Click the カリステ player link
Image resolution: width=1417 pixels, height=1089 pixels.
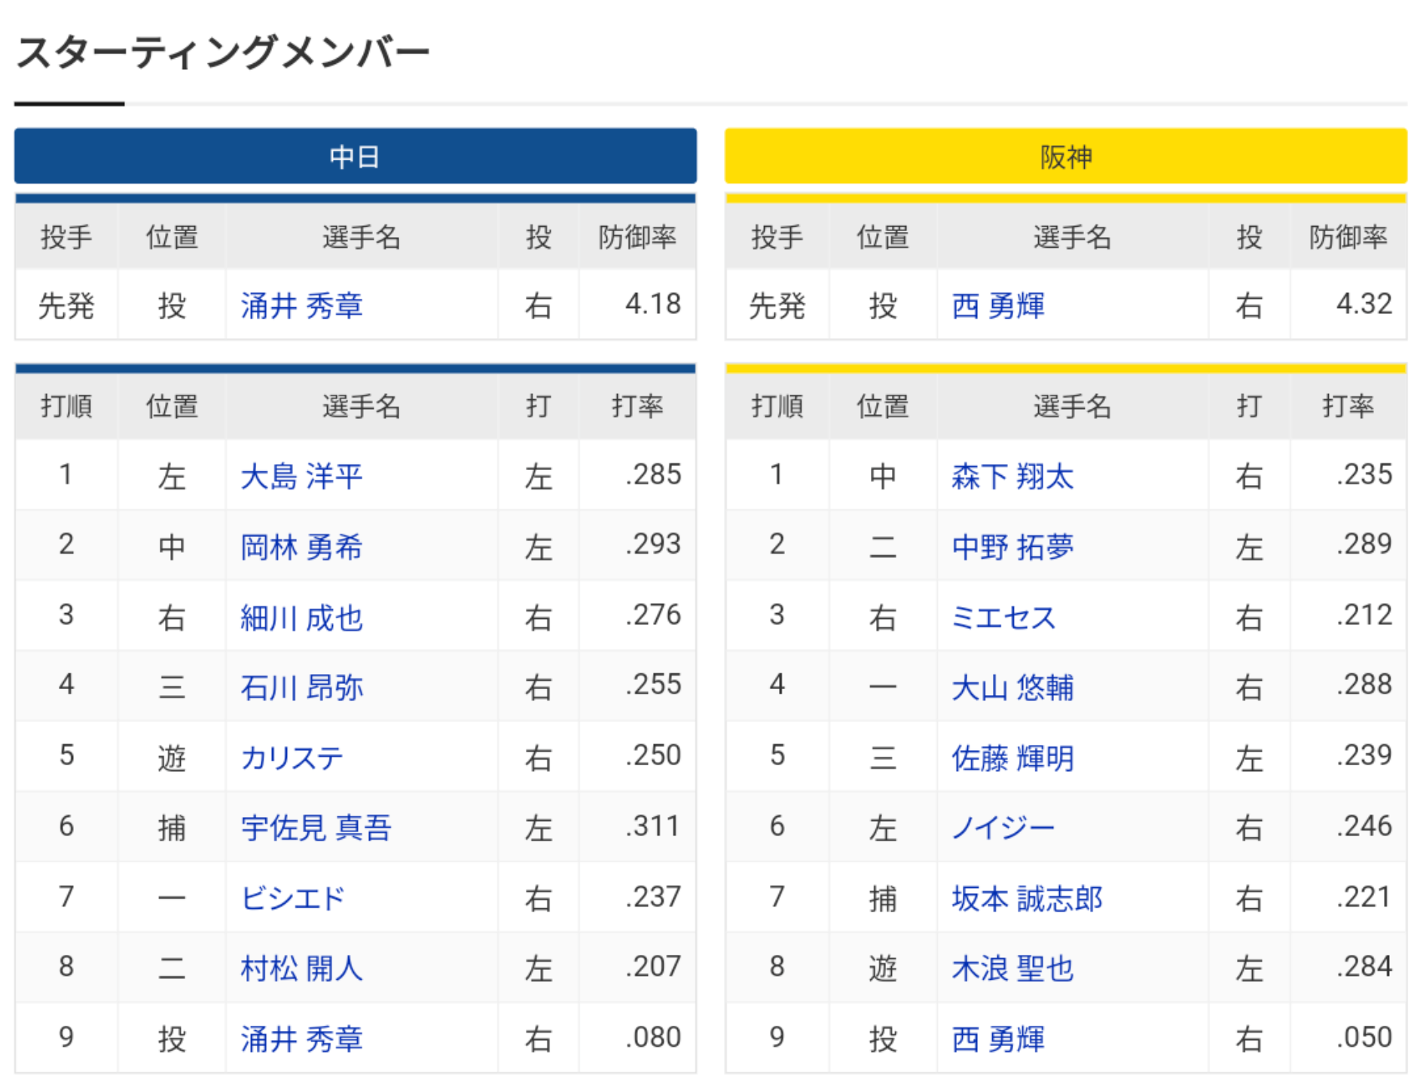(292, 758)
